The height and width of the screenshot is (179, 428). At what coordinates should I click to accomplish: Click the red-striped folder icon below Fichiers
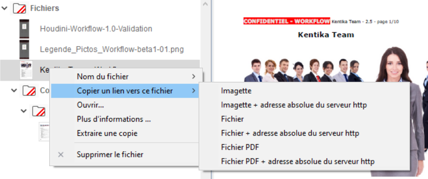pos(29,91)
